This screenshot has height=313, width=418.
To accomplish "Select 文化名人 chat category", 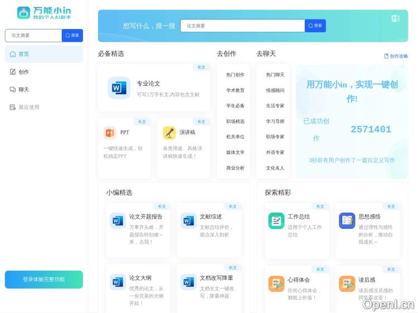I will [275, 168].
